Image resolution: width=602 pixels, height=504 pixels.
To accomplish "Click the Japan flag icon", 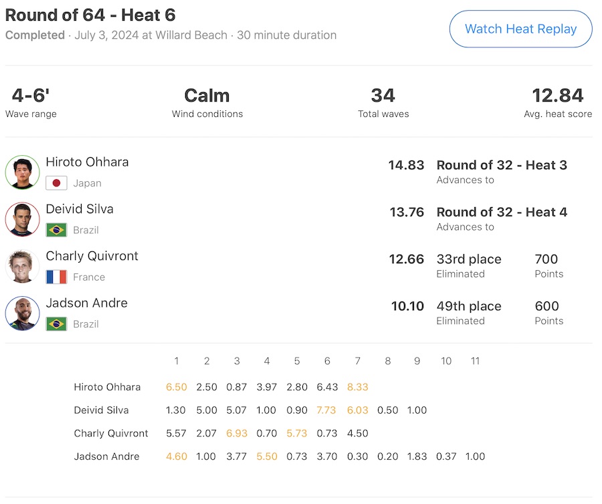I will [x=56, y=183].
